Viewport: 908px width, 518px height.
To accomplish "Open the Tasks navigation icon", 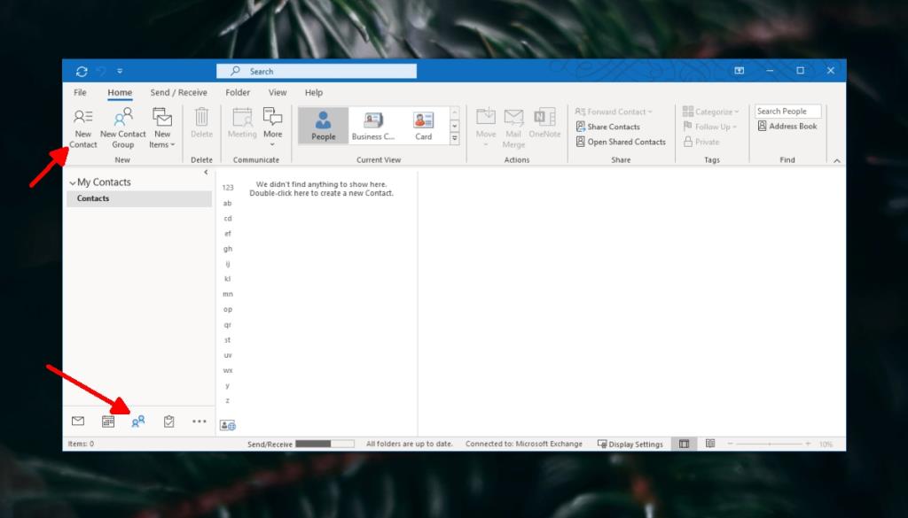I will pyautogui.click(x=168, y=421).
